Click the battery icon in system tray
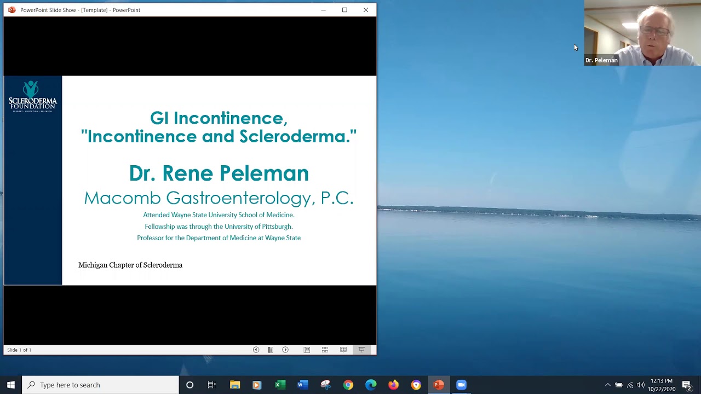The height and width of the screenshot is (394, 701). coord(619,385)
